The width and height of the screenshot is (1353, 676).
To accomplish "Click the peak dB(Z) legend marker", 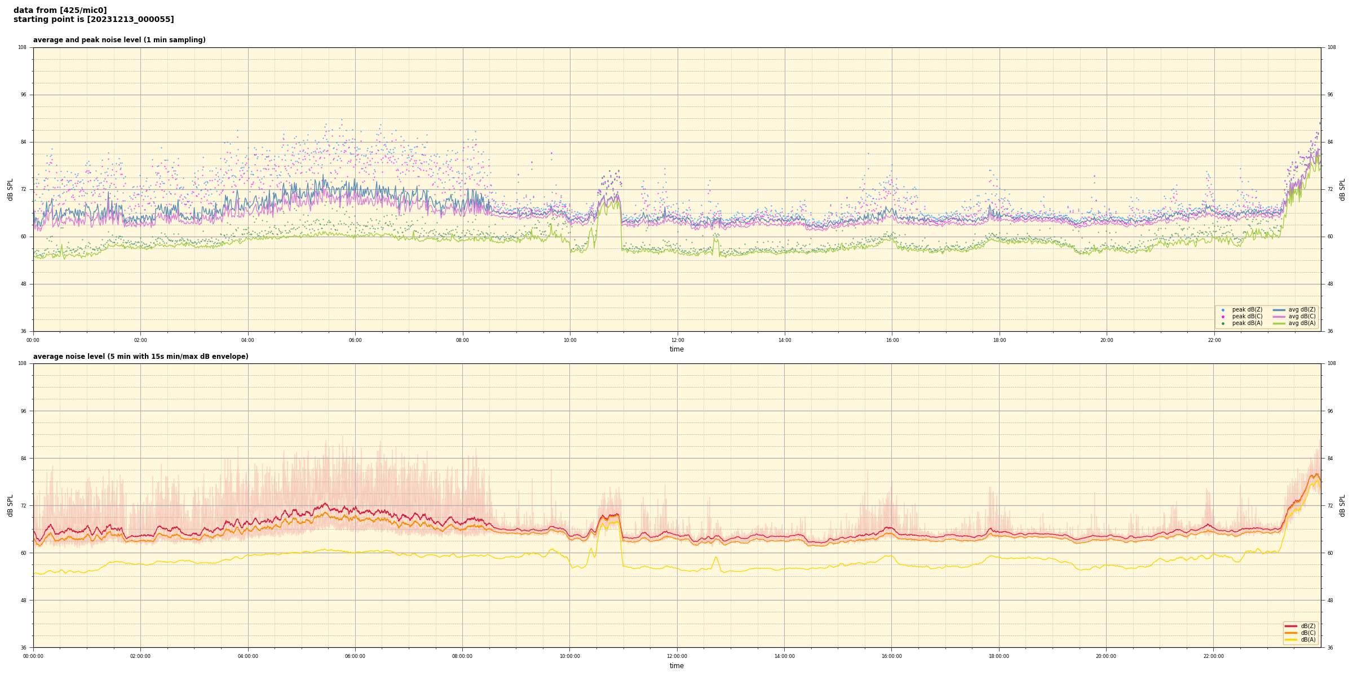I will pos(1223,310).
